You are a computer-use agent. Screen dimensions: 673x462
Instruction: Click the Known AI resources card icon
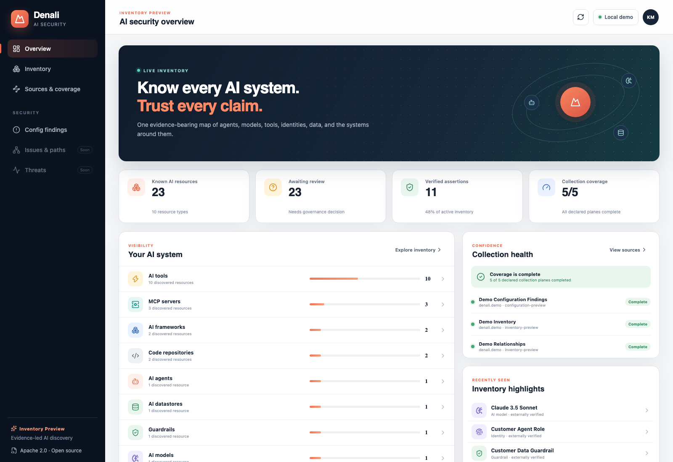tap(136, 187)
